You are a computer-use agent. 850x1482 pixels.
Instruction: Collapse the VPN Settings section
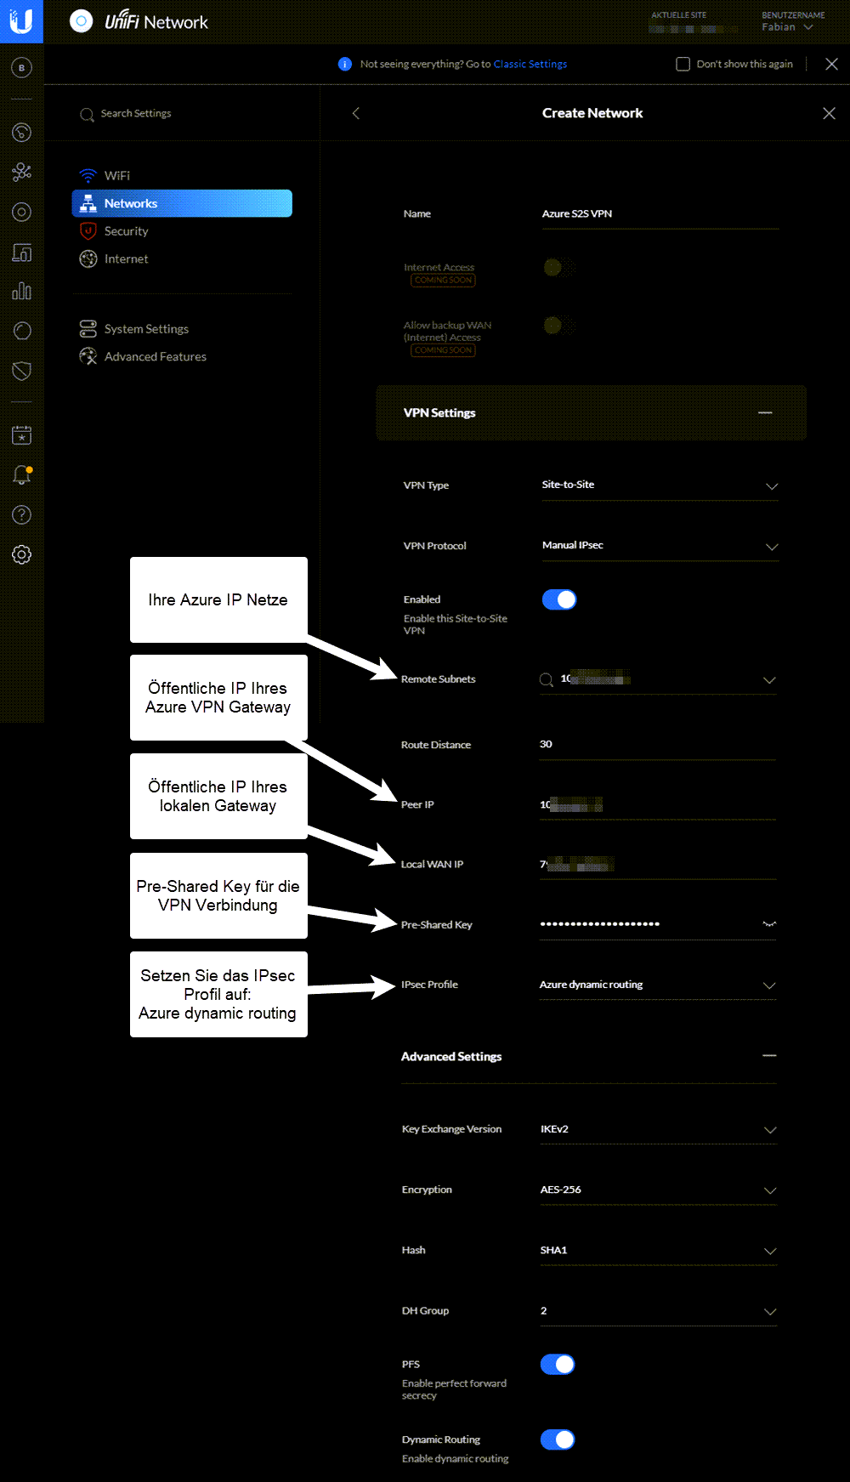click(x=766, y=412)
